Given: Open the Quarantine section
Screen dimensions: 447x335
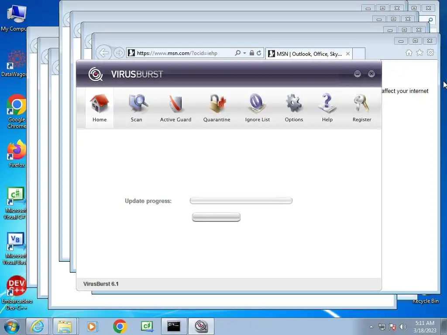Looking at the screenshot, I should point(217,108).
